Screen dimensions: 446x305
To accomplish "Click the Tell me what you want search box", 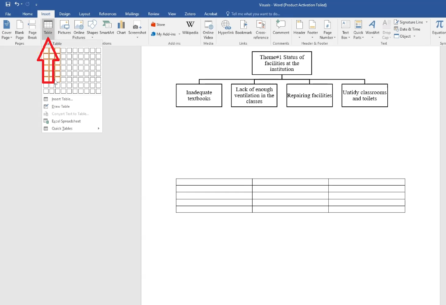I will point(255,14).
